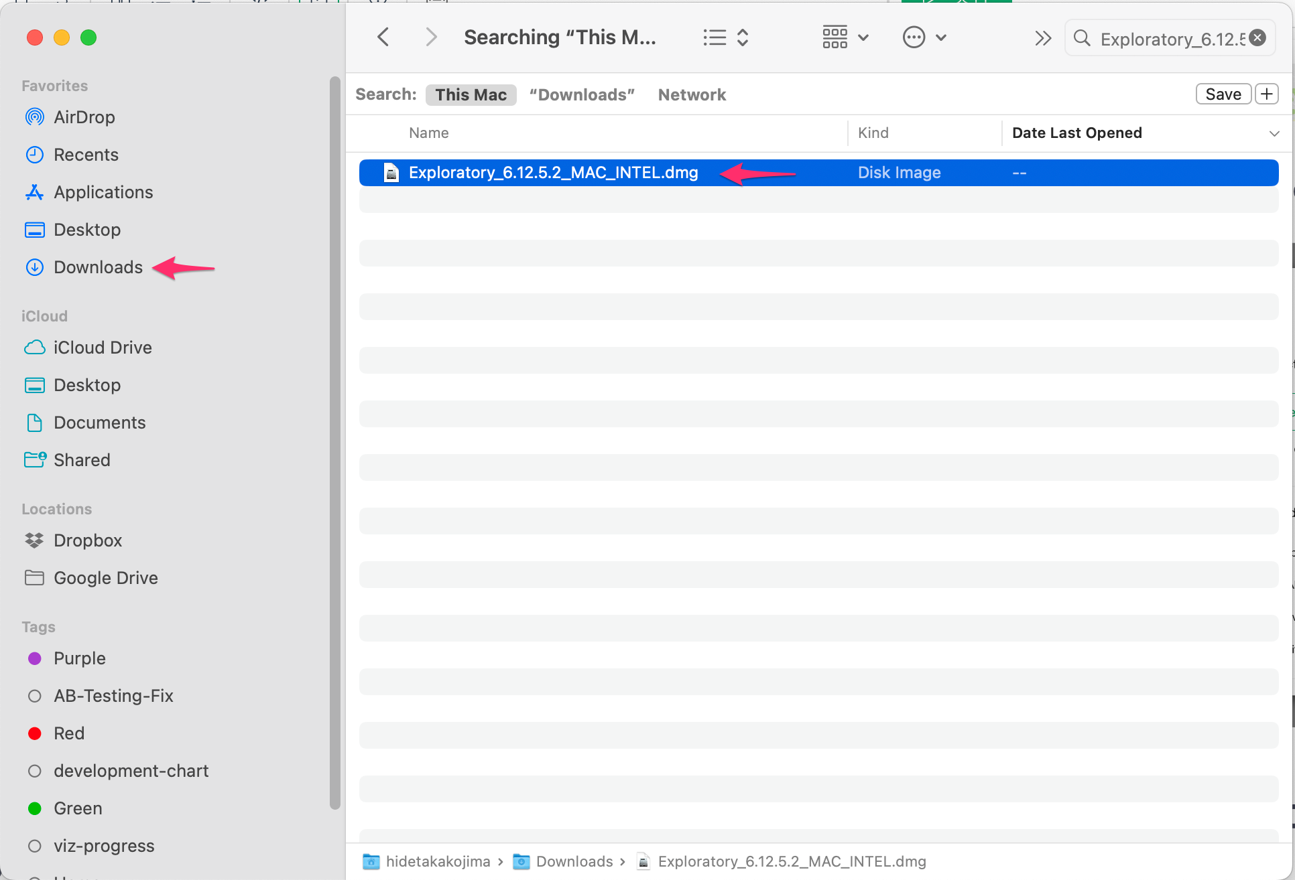Expand the more actions ellipsis menu
Viewport: 1295px width, 880px height.
tap(925, 38)
